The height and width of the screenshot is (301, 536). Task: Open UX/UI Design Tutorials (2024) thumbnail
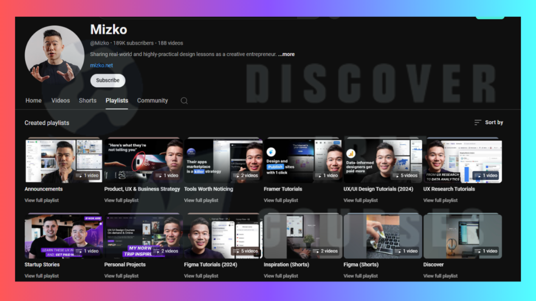pyautogui.click(x=383, y=160)
